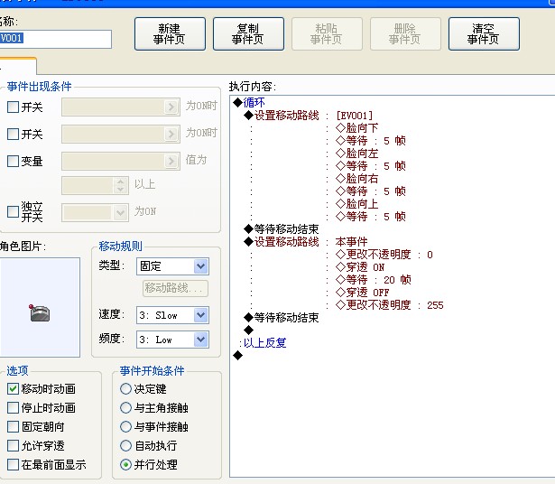The width and height of the screenshot is (555, 484).
Task: Select the 等待 : 20 帧 line
Action: 374,280
